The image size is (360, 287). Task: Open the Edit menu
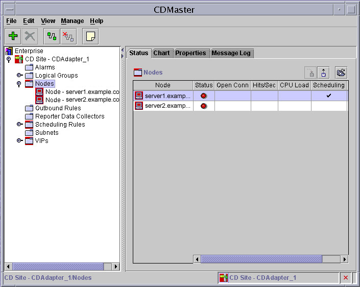tap(29, 21)
